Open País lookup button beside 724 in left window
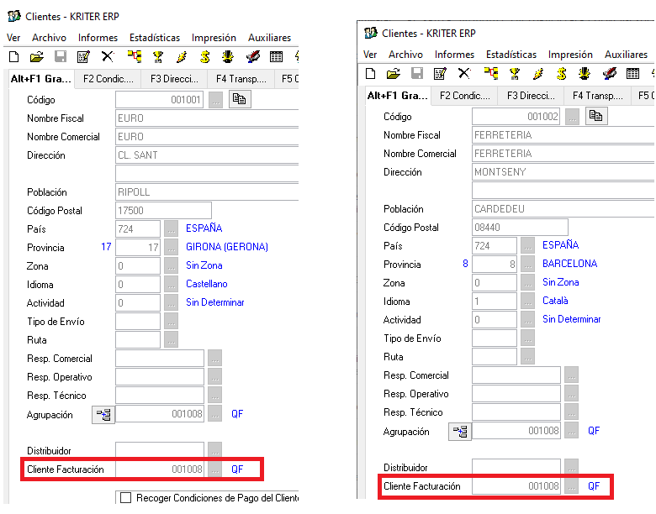This screenshot has height=514, width=656. point(172,228)
